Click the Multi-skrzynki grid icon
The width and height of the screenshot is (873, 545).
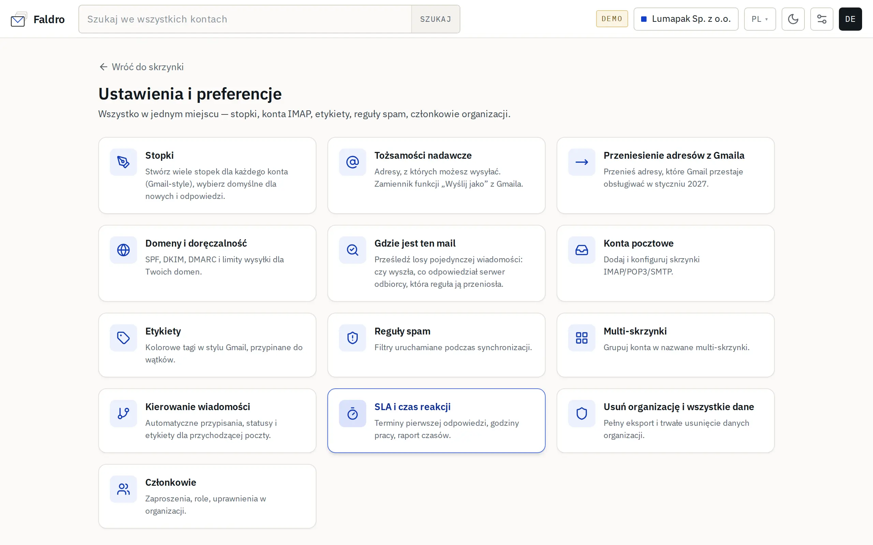point(581,338)
